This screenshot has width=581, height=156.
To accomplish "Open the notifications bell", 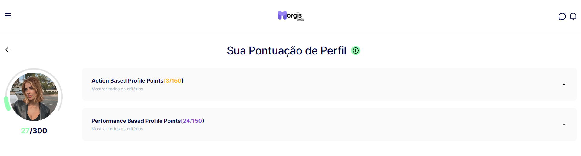I will [x=573, y=16].
